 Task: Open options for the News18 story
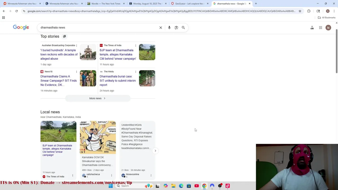point(77,72)
